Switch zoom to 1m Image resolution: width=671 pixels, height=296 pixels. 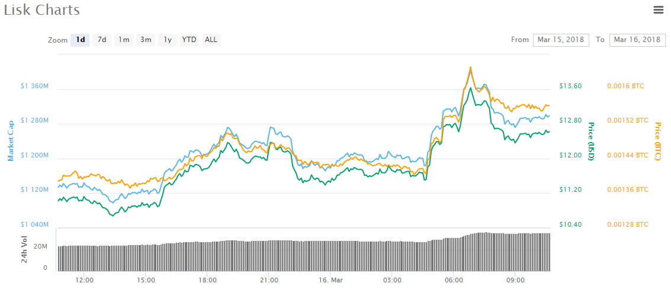[x=124, y=40]
